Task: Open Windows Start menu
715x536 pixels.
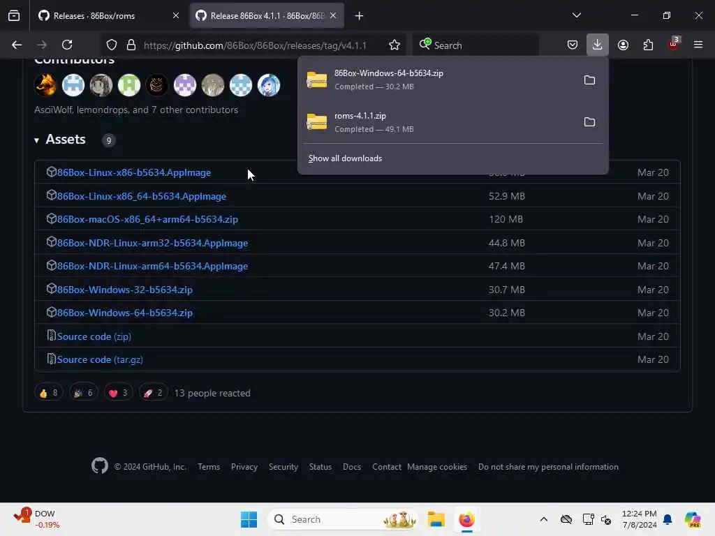Action: pos(249,519)
